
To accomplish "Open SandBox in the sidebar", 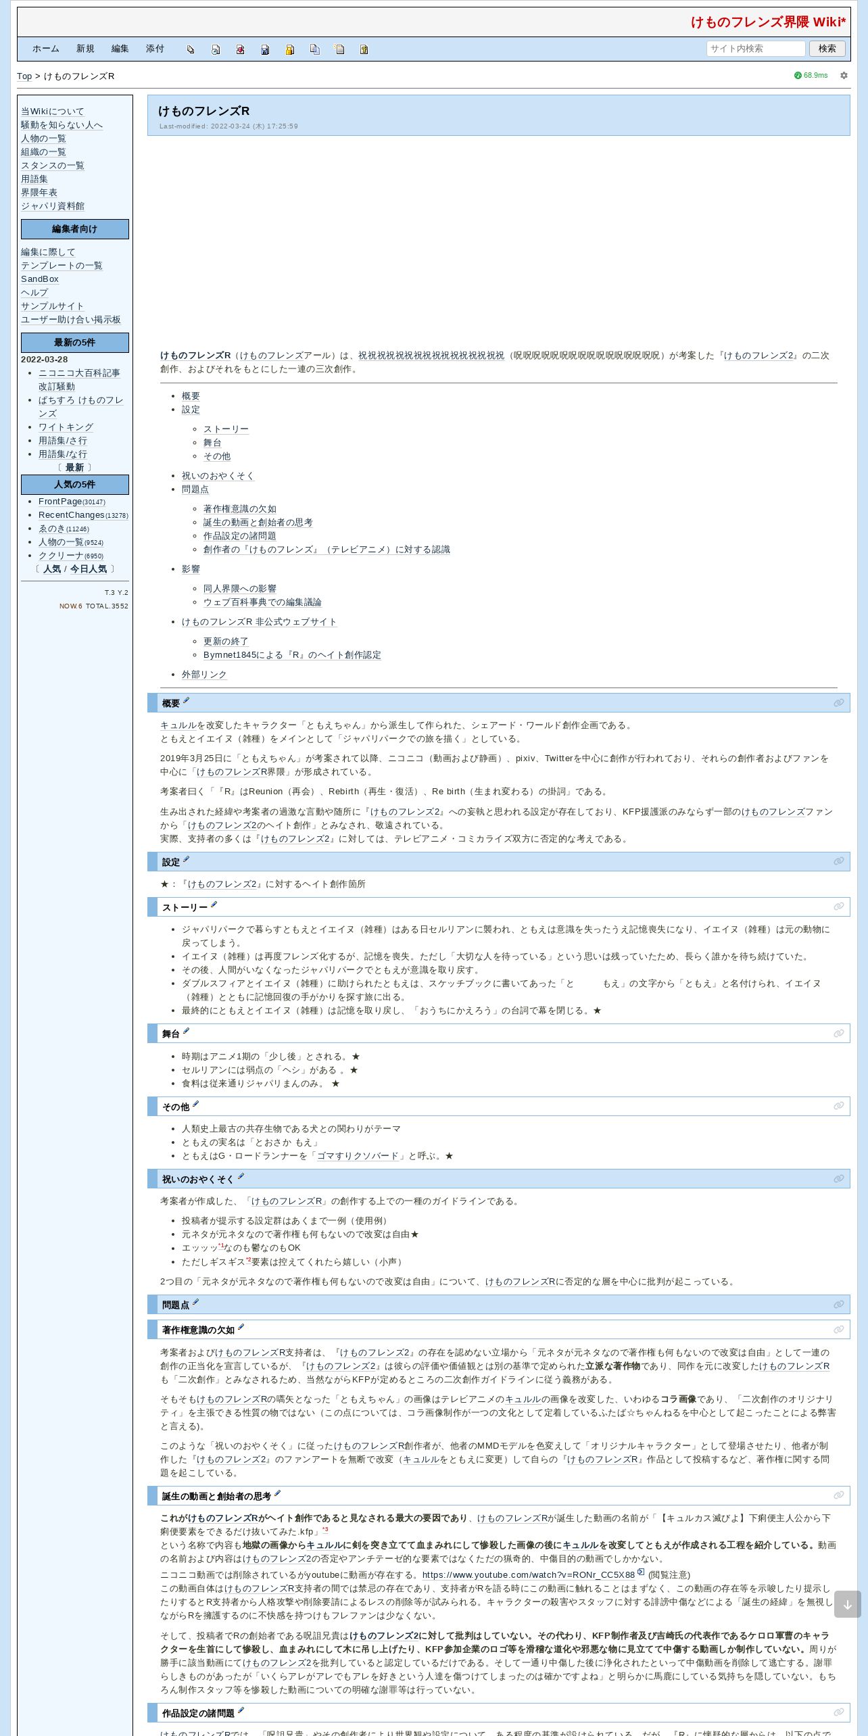I will point(40,279).
